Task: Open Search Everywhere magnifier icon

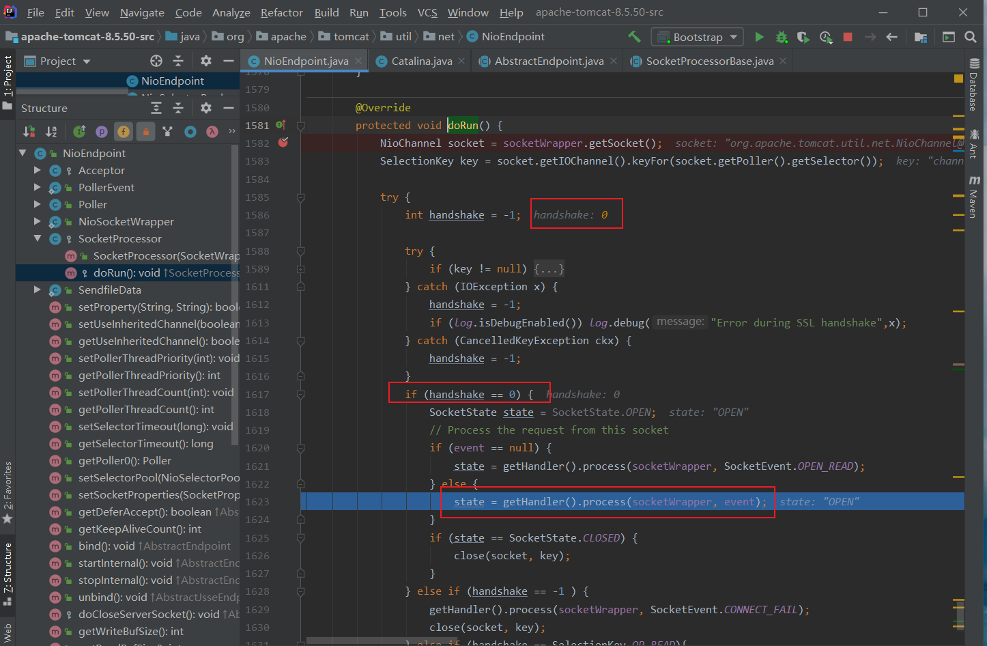Action: tap(971, 37)
